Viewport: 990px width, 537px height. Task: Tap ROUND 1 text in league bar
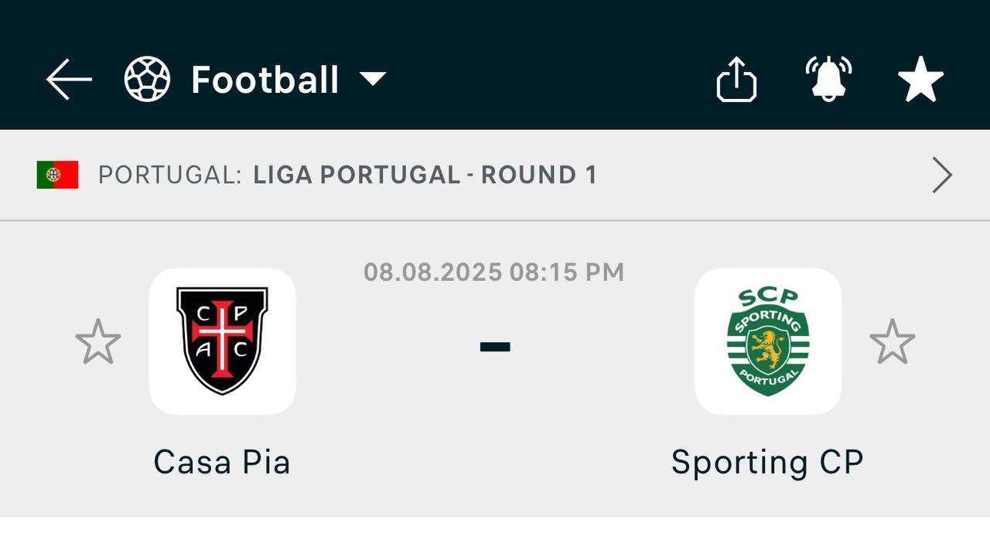[x=539, y=175]
